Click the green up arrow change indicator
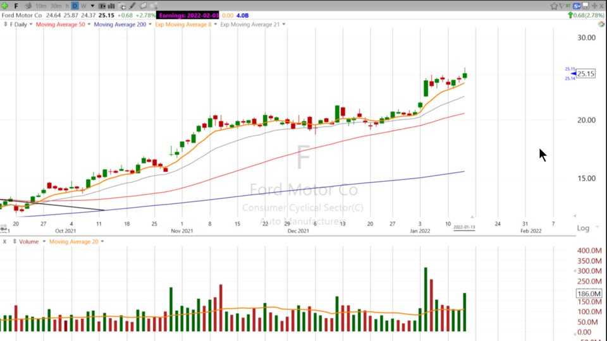Image resolution: width=607 pixels, height=341 pixels. point(570,15)
